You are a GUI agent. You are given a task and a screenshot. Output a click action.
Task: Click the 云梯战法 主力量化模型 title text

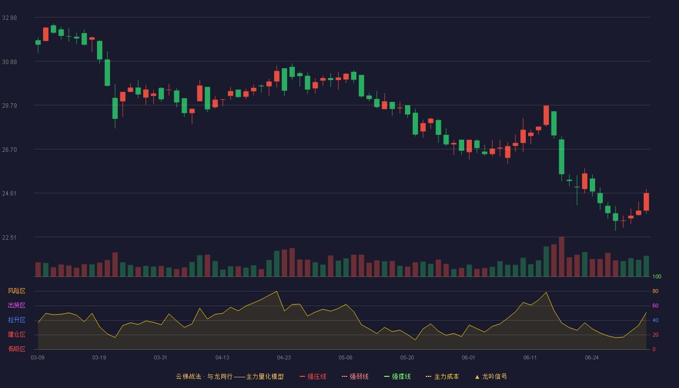229,376
